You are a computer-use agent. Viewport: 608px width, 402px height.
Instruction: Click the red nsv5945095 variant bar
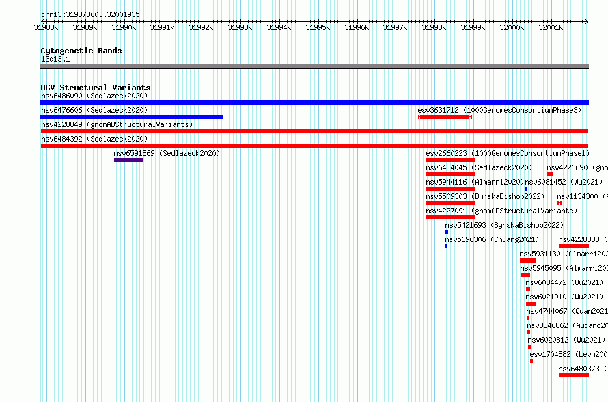coord(525,275)
